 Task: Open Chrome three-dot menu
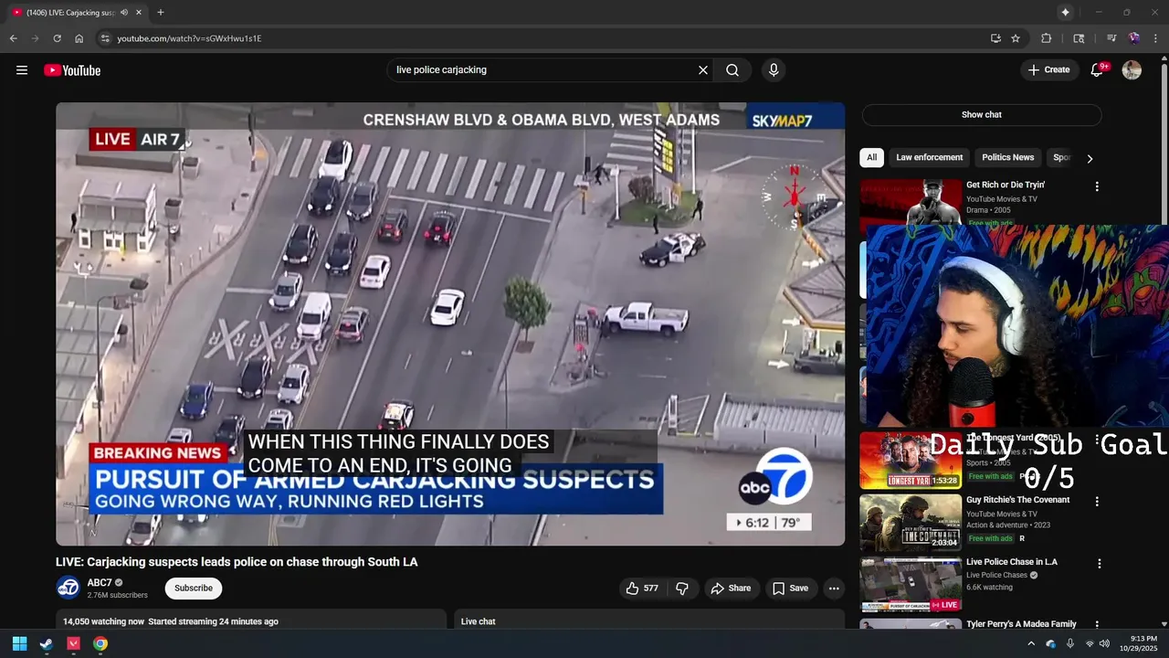(x=1156, y=38)
